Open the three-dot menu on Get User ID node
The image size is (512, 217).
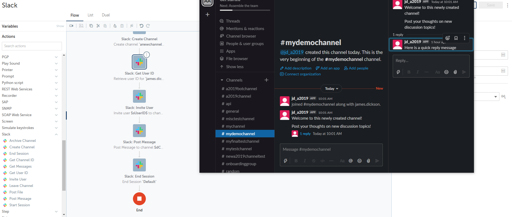147,55
